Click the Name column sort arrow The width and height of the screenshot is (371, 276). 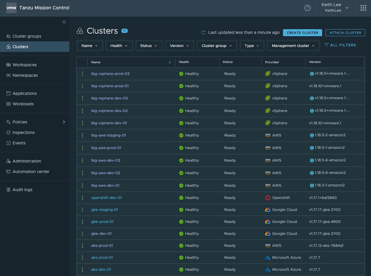170,62
